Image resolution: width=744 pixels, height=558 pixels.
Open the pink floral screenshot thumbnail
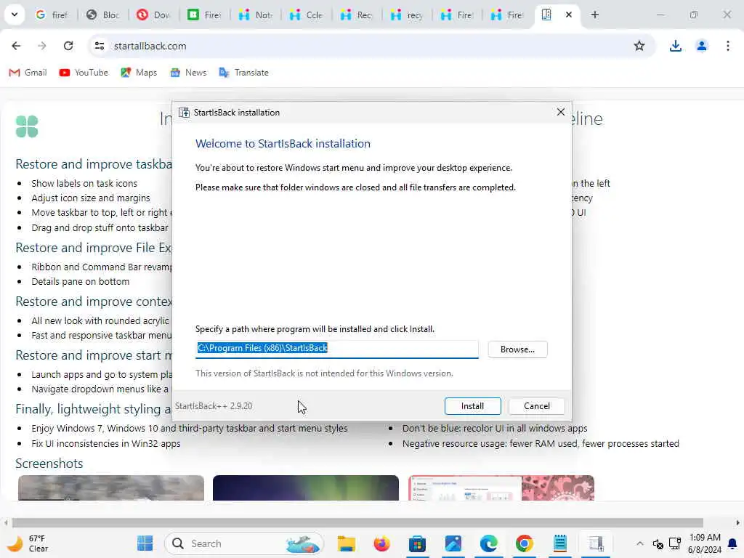click(x=501, y=488)
